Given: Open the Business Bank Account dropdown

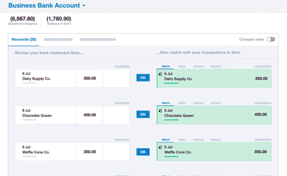Looking at the screenshot, I should click(47, 5).
